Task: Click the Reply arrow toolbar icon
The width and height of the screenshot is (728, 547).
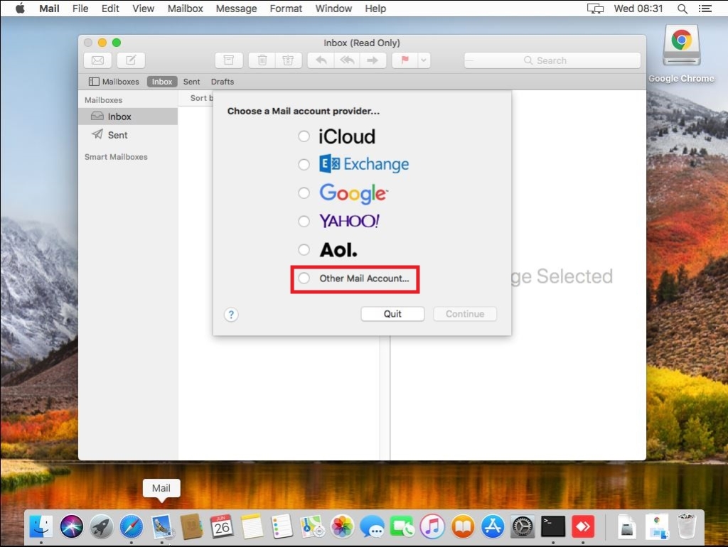Action: pos(321,60)
